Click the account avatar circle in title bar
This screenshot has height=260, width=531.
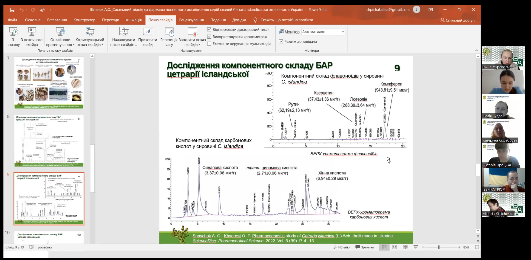(416, 10)
